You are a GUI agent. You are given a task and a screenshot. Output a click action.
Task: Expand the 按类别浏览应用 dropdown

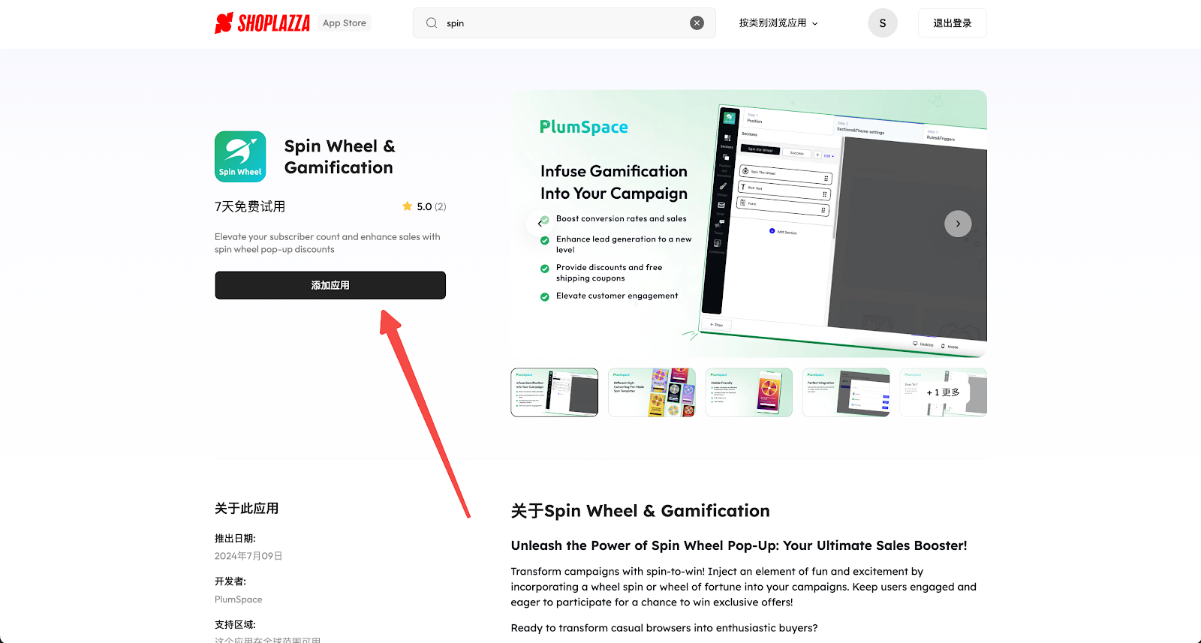pyautogui.click(x=778, y=23)
